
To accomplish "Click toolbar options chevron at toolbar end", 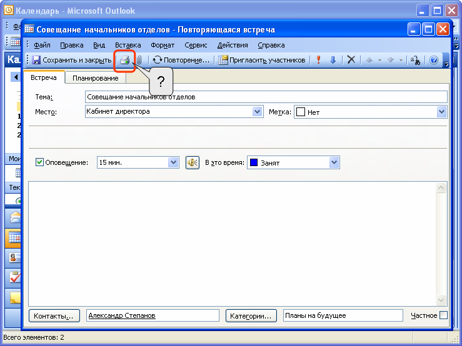I will (x=446, y=61).
